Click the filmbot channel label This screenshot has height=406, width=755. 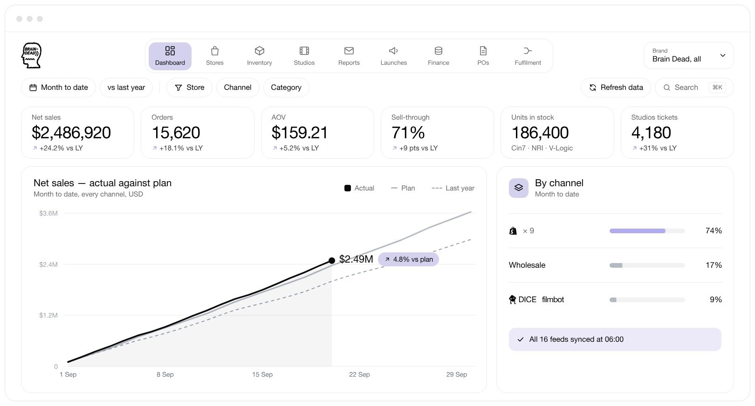click(553, 300)
